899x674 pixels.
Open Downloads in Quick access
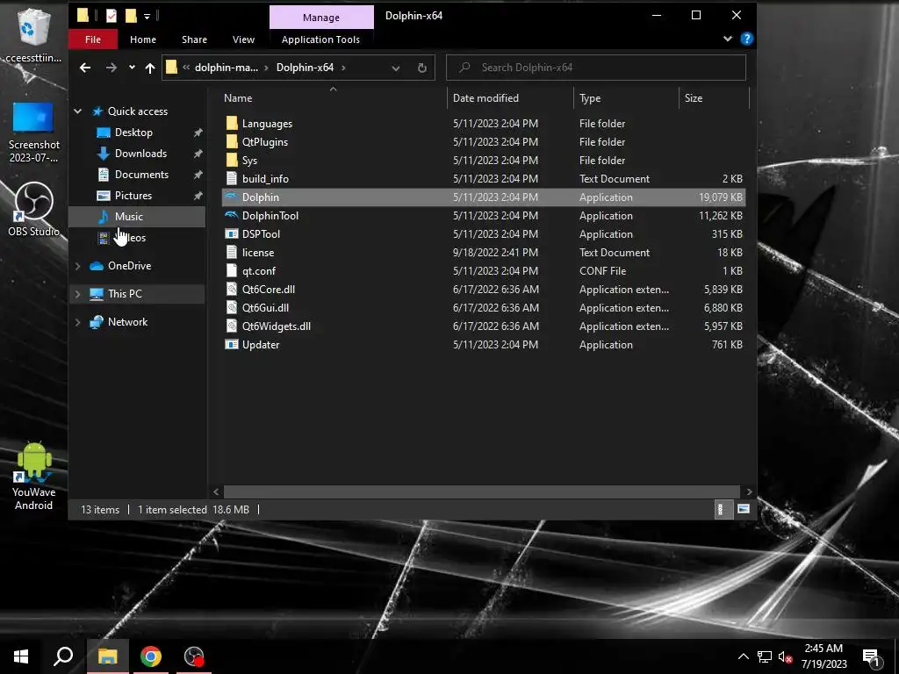140,154
